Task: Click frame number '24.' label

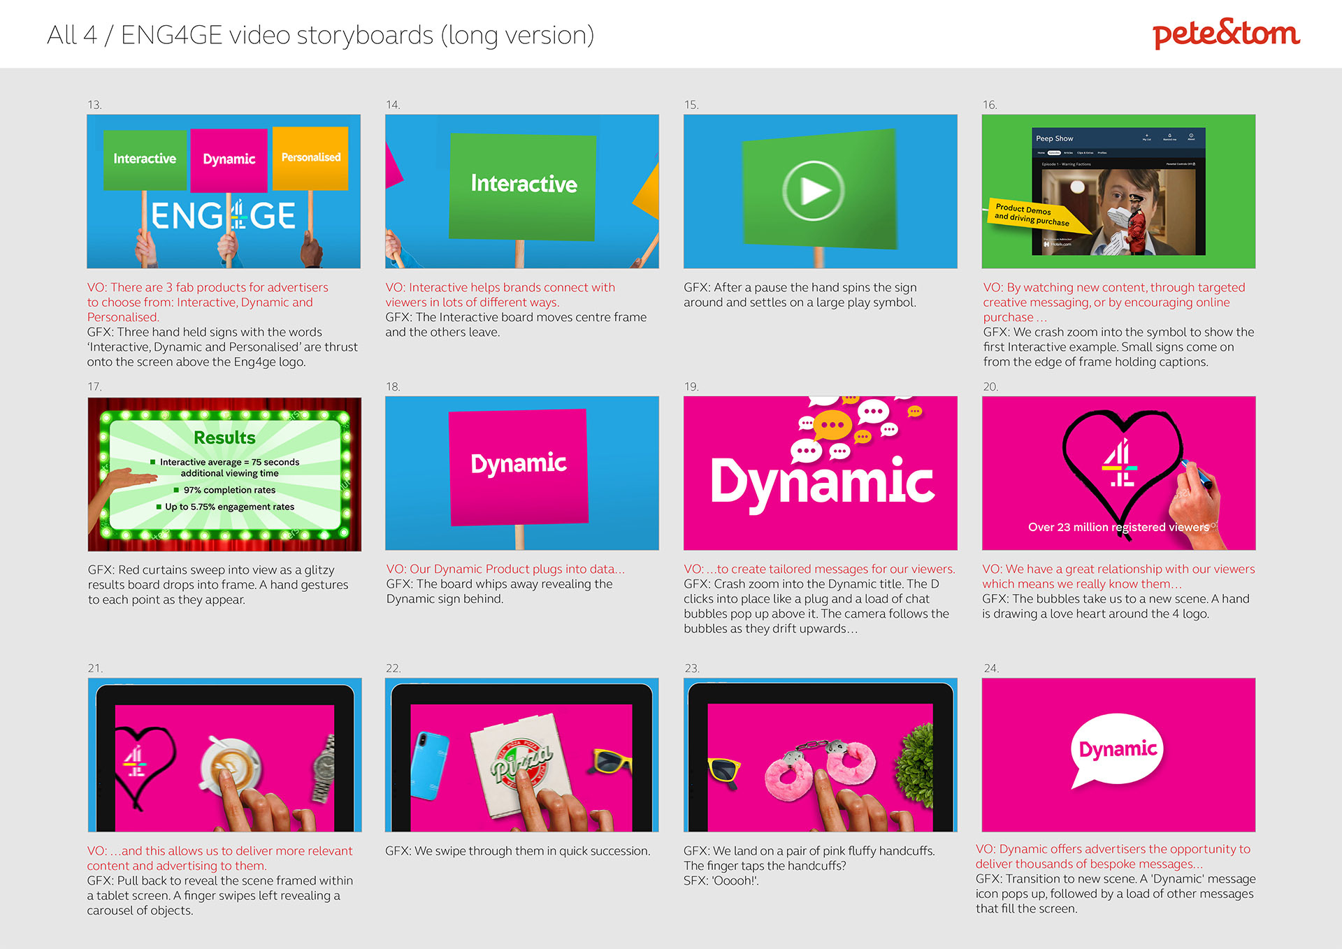Action: (991, 668)
